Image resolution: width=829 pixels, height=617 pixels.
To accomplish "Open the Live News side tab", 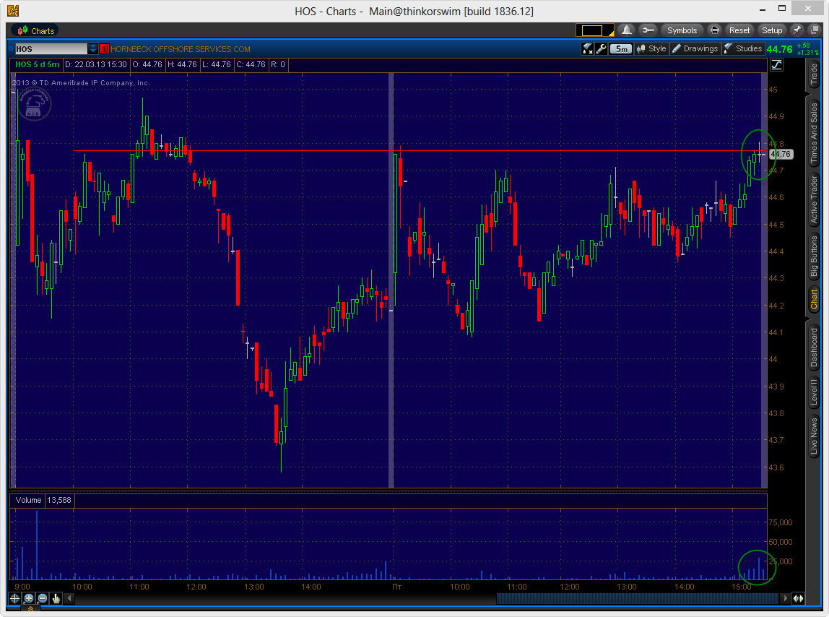I will (x=814, y=435).
